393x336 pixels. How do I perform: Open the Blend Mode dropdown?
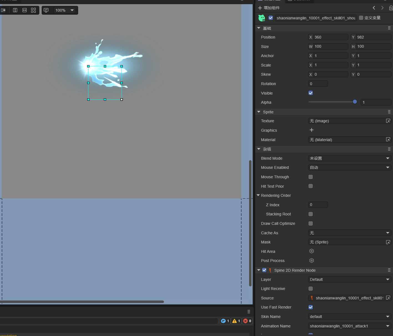tap(349, 158)
